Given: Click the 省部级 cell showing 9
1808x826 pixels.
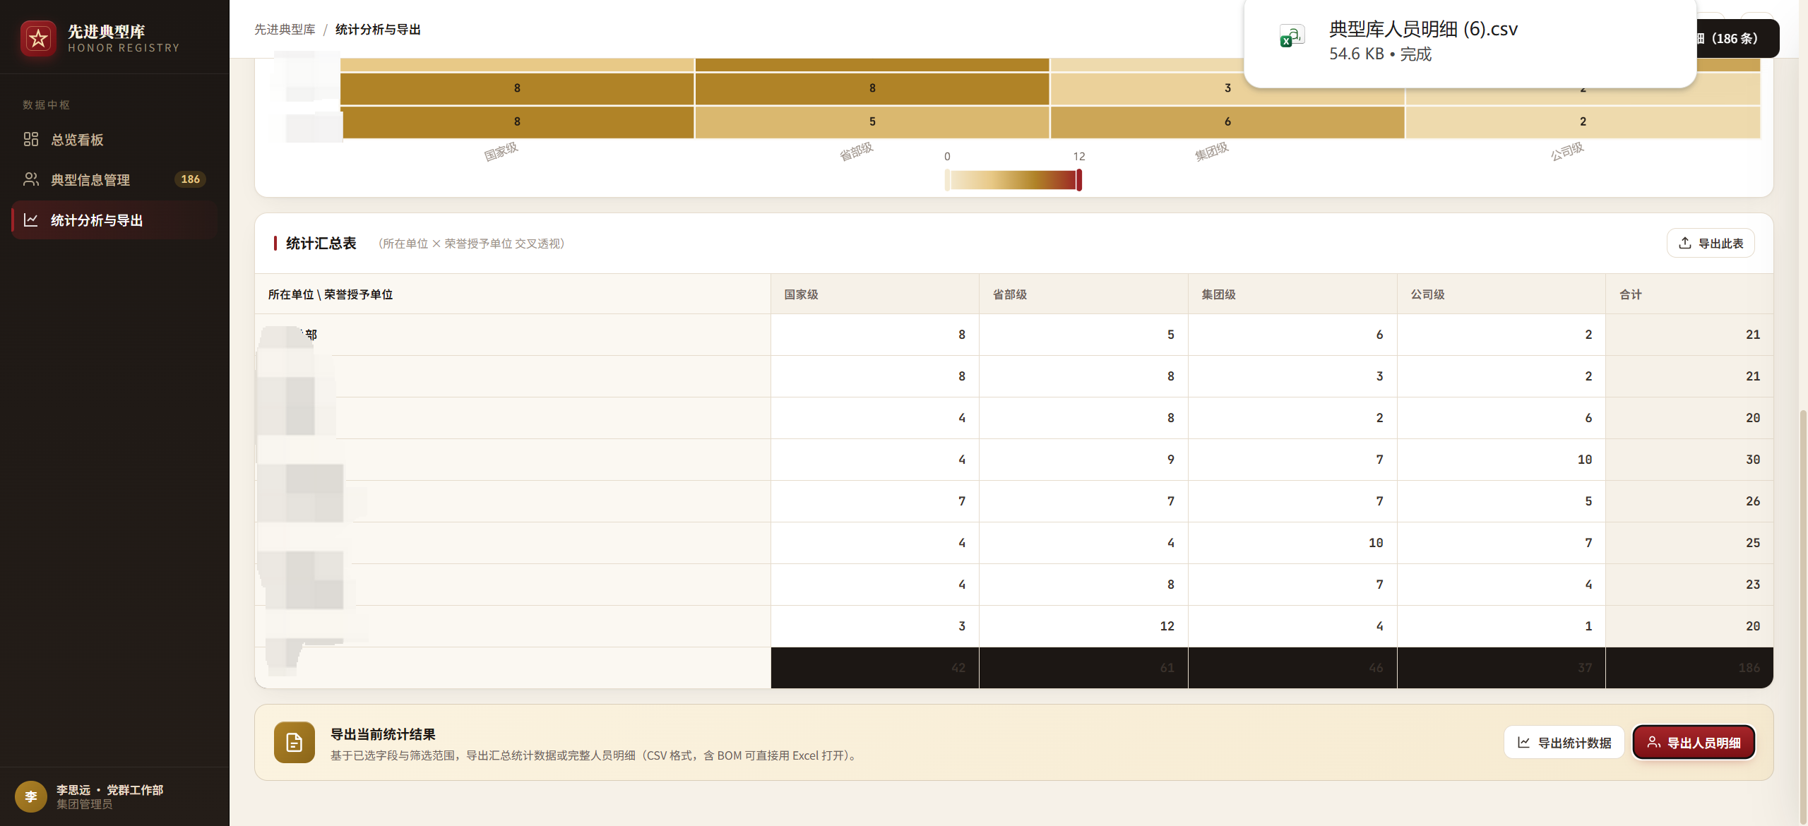Looking at the screenshot, I should coord(1083,460).
